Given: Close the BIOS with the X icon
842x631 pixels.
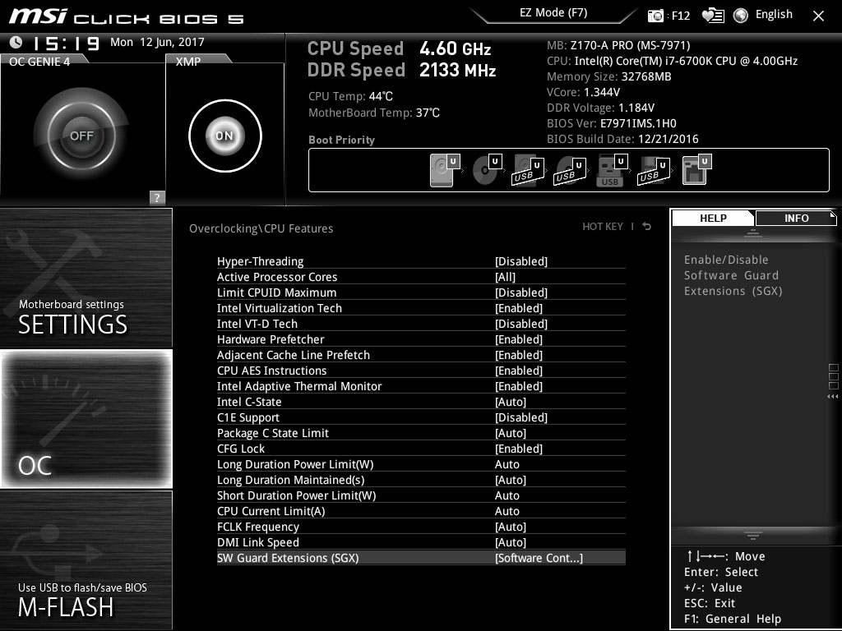Looking at the screenshot, I should 818,16.
